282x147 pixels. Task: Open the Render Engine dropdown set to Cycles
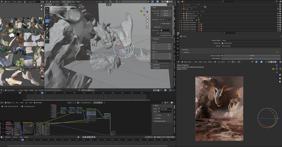click(x=252, y=40)
